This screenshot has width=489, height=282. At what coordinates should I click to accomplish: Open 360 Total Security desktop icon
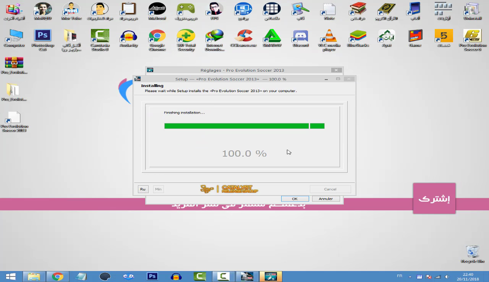186,40
